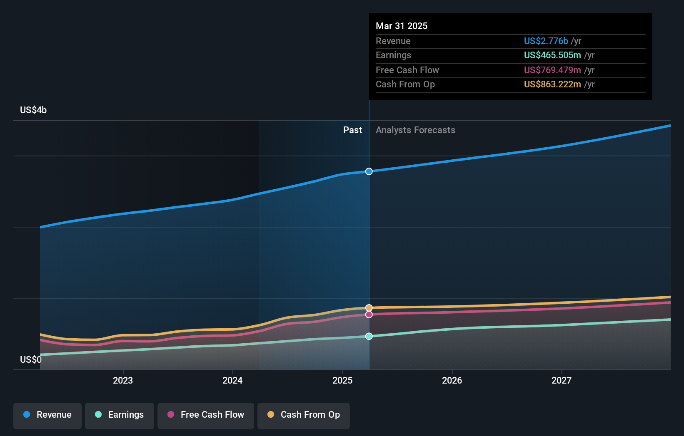Click the US$465.505m earnings value
This screenshot has height=436, width=684.
(552, 55)
